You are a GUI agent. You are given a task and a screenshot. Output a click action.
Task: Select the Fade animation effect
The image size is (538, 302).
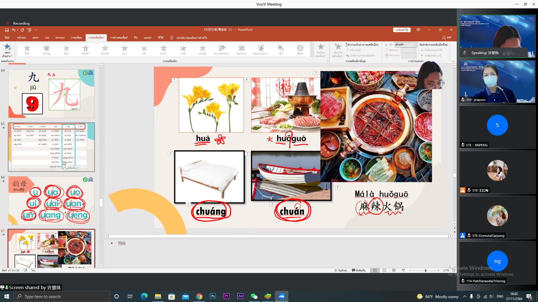[66, 49]
